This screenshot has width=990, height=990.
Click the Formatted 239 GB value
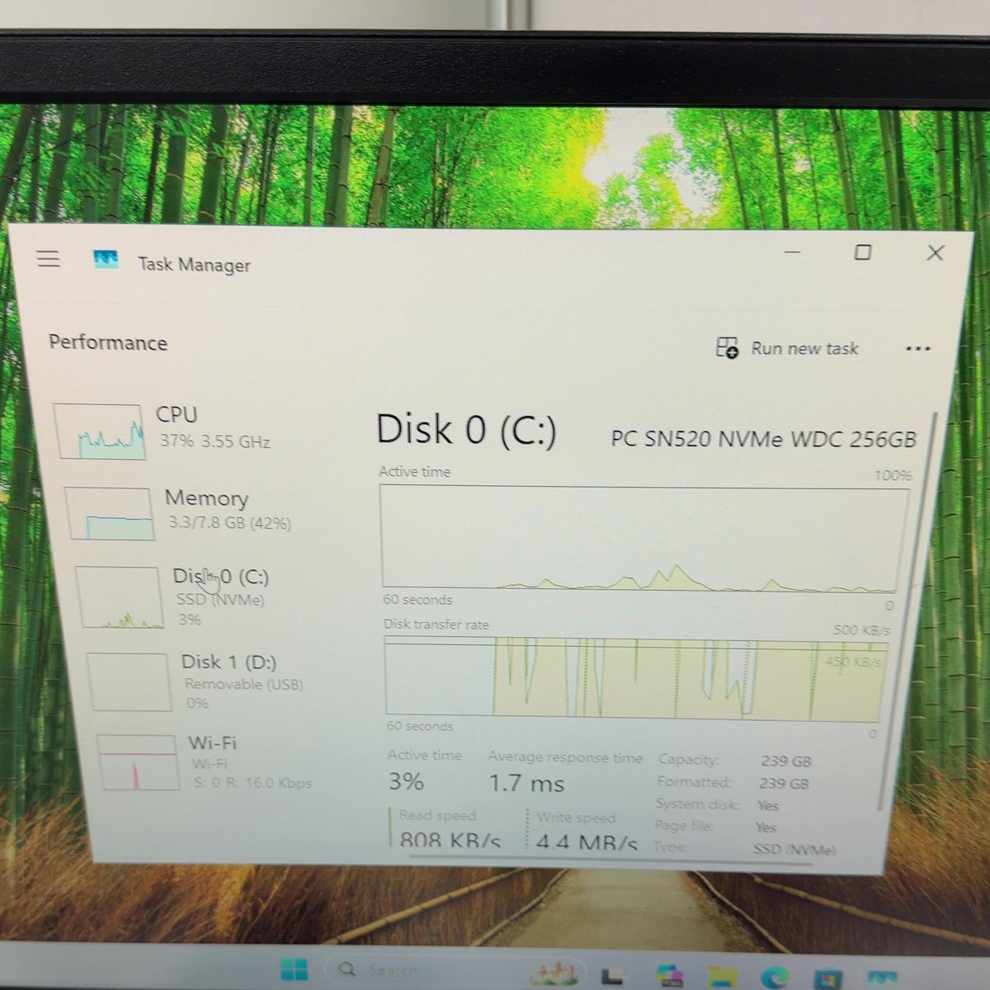pos(784,783)
